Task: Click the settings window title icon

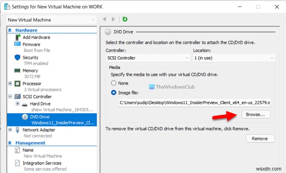Action: pyautogui.click(x=7, y=7)
